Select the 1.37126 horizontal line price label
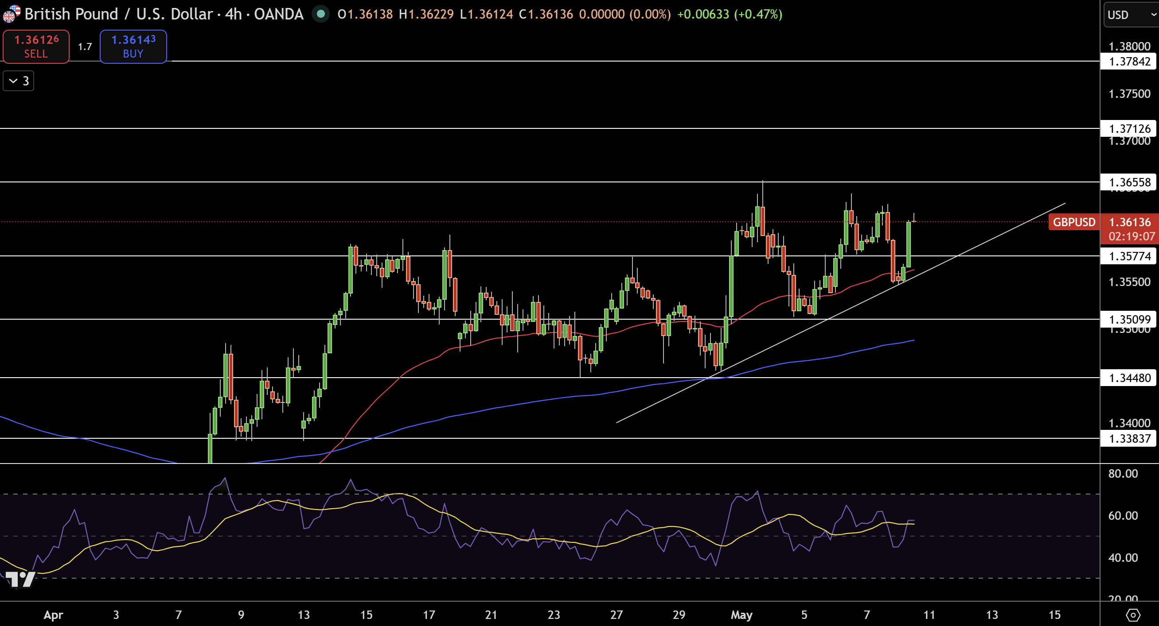 [1128, 128]
